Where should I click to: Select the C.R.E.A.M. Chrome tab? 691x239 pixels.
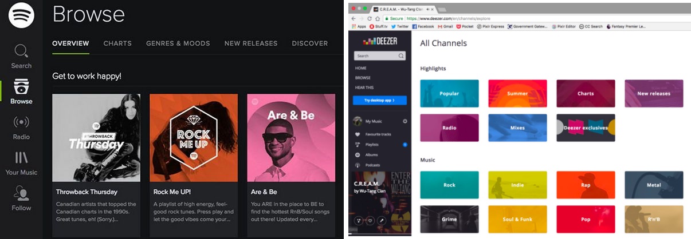pyautogui.click(x=405, y=9)
